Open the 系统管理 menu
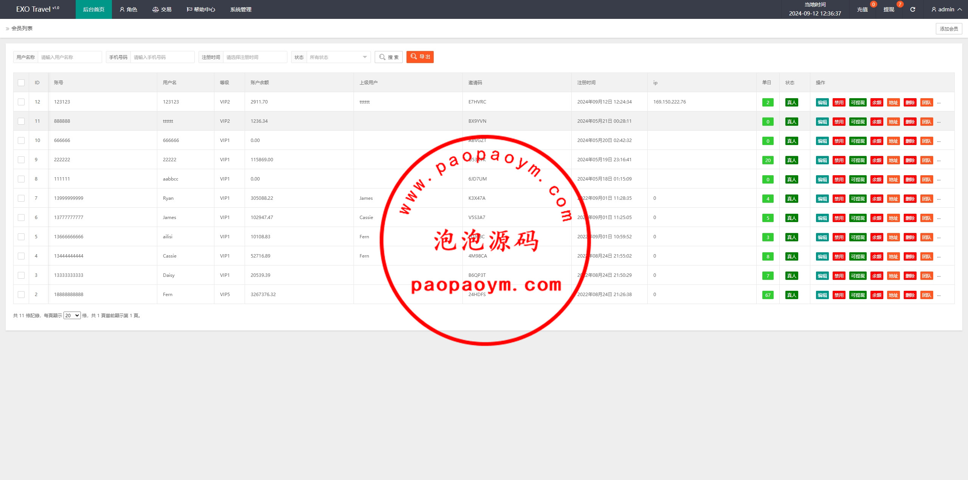Image resolution: width=968 pixels, height=480 pixels. coord(241,9)
